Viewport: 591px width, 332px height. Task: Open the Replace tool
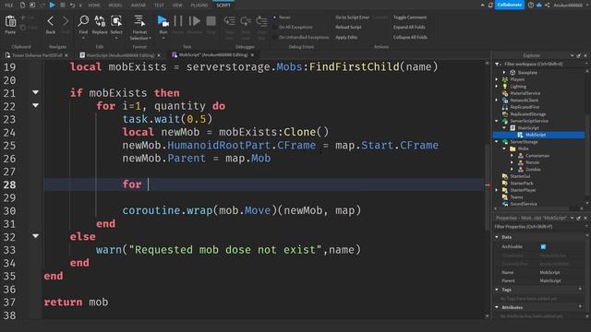coord(100,21)
